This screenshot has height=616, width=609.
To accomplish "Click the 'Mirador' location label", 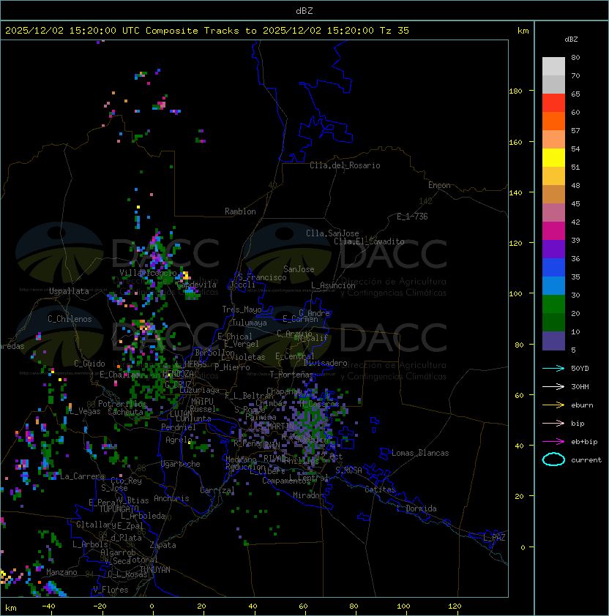I will (x=308, y=495).
